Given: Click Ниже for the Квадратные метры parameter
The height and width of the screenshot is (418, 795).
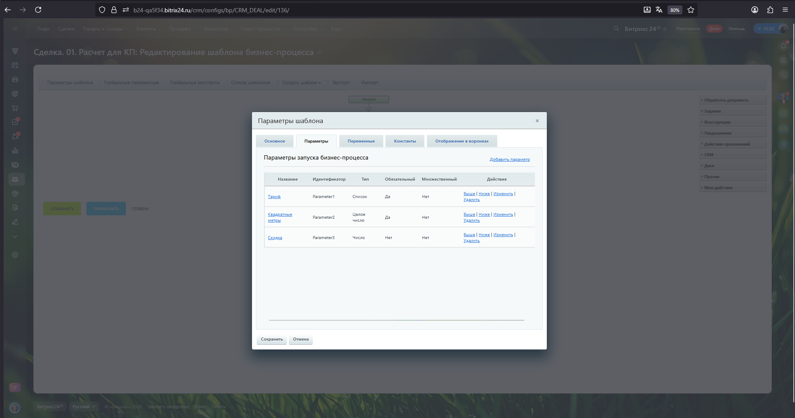Looking at the screenshot, I should [x=484, y=214].
